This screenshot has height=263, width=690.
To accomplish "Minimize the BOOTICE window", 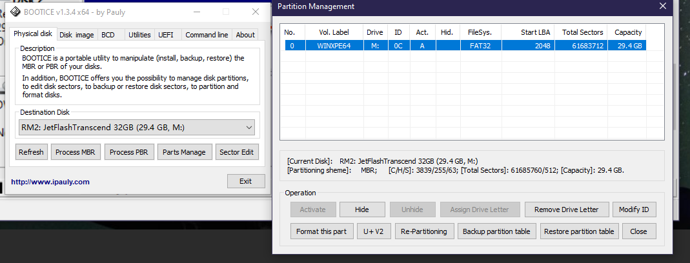I will [197, 12].
